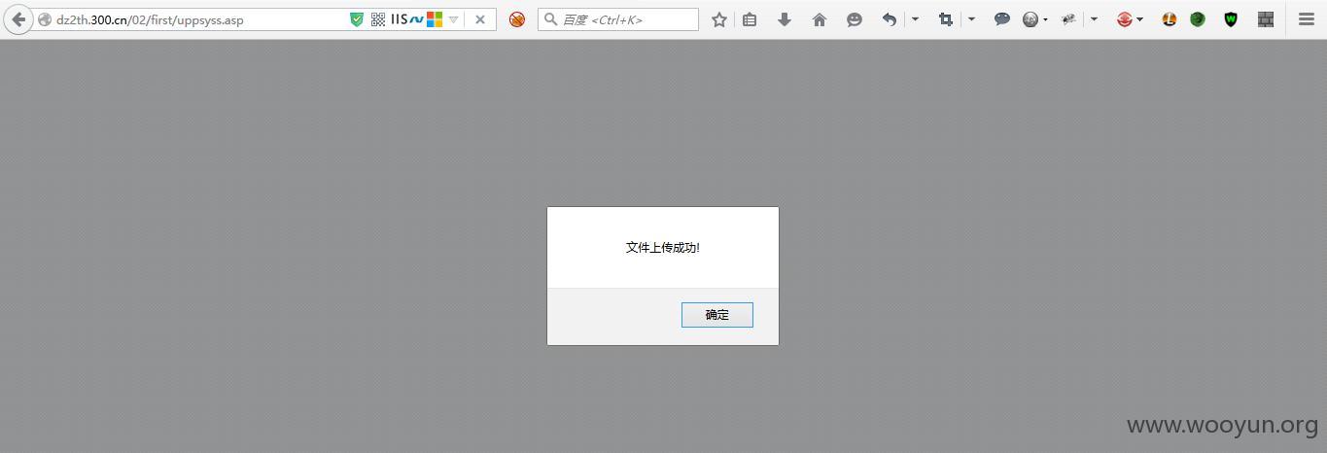Click the undo curved arrow icon
1327x453 pixels.
[889, 19]
